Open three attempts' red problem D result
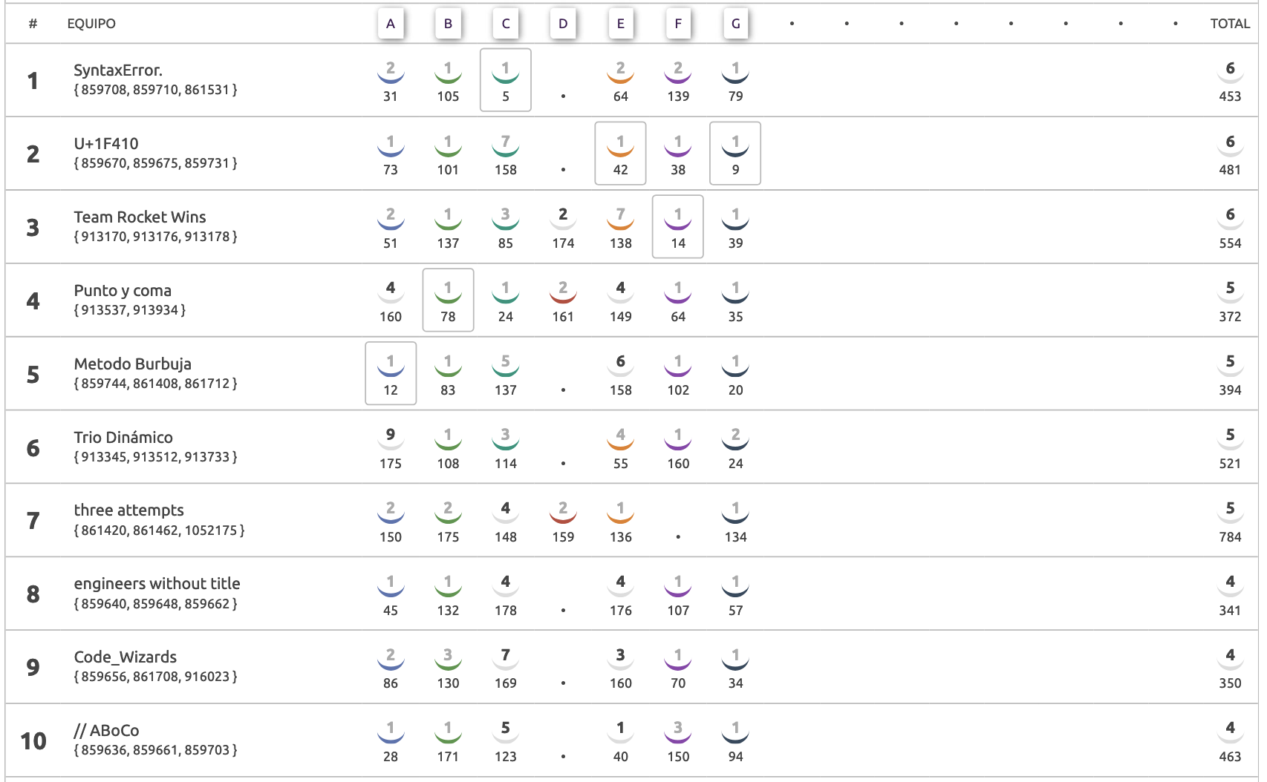Screen dimensions: 1267x782 point(563,521)
